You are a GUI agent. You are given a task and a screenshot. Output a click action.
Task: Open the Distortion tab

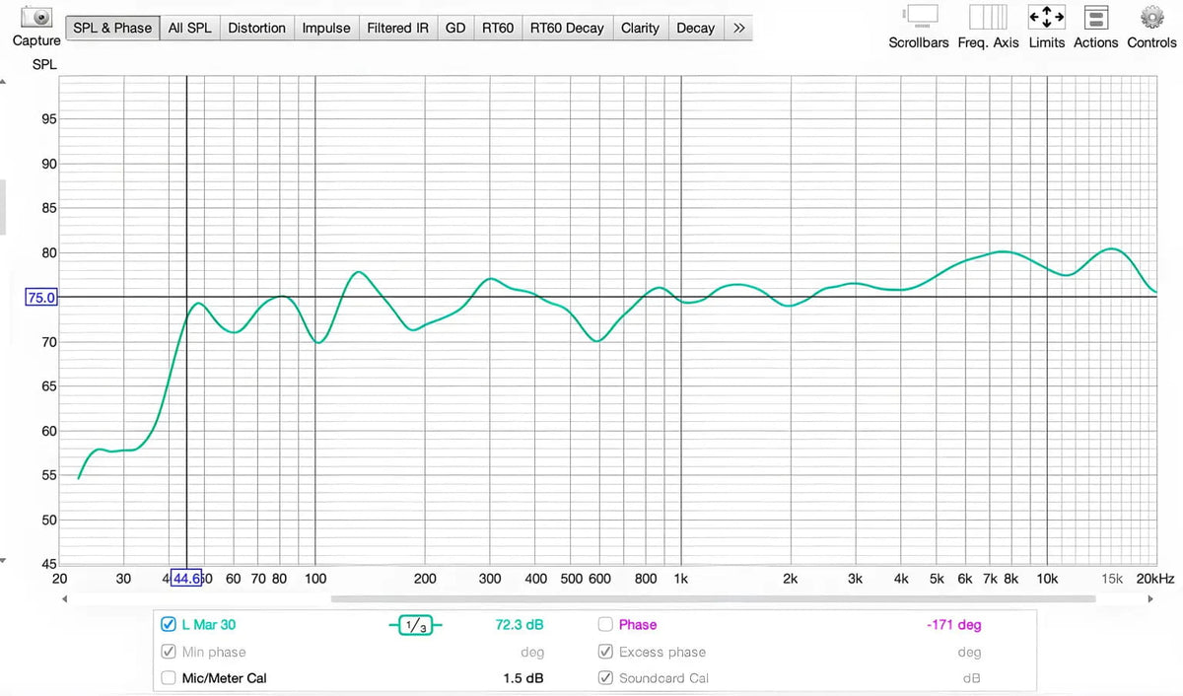click(x=256, y=28)
